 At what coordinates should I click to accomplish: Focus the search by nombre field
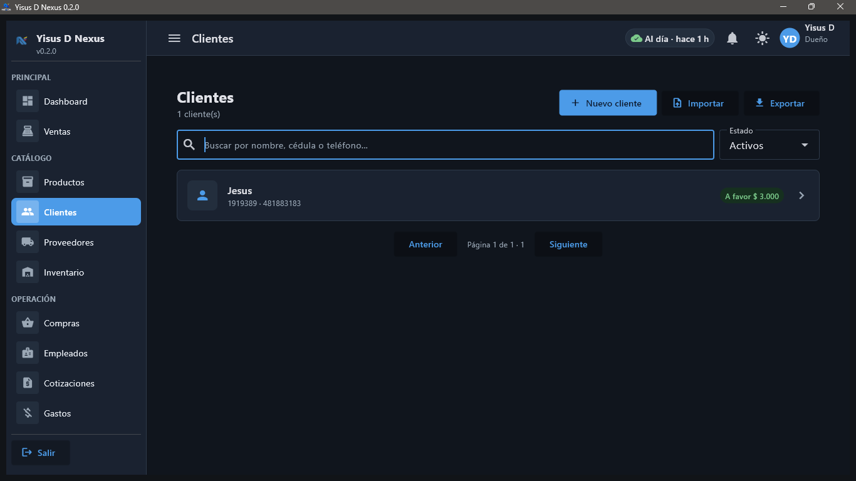[x=446, y=145]
